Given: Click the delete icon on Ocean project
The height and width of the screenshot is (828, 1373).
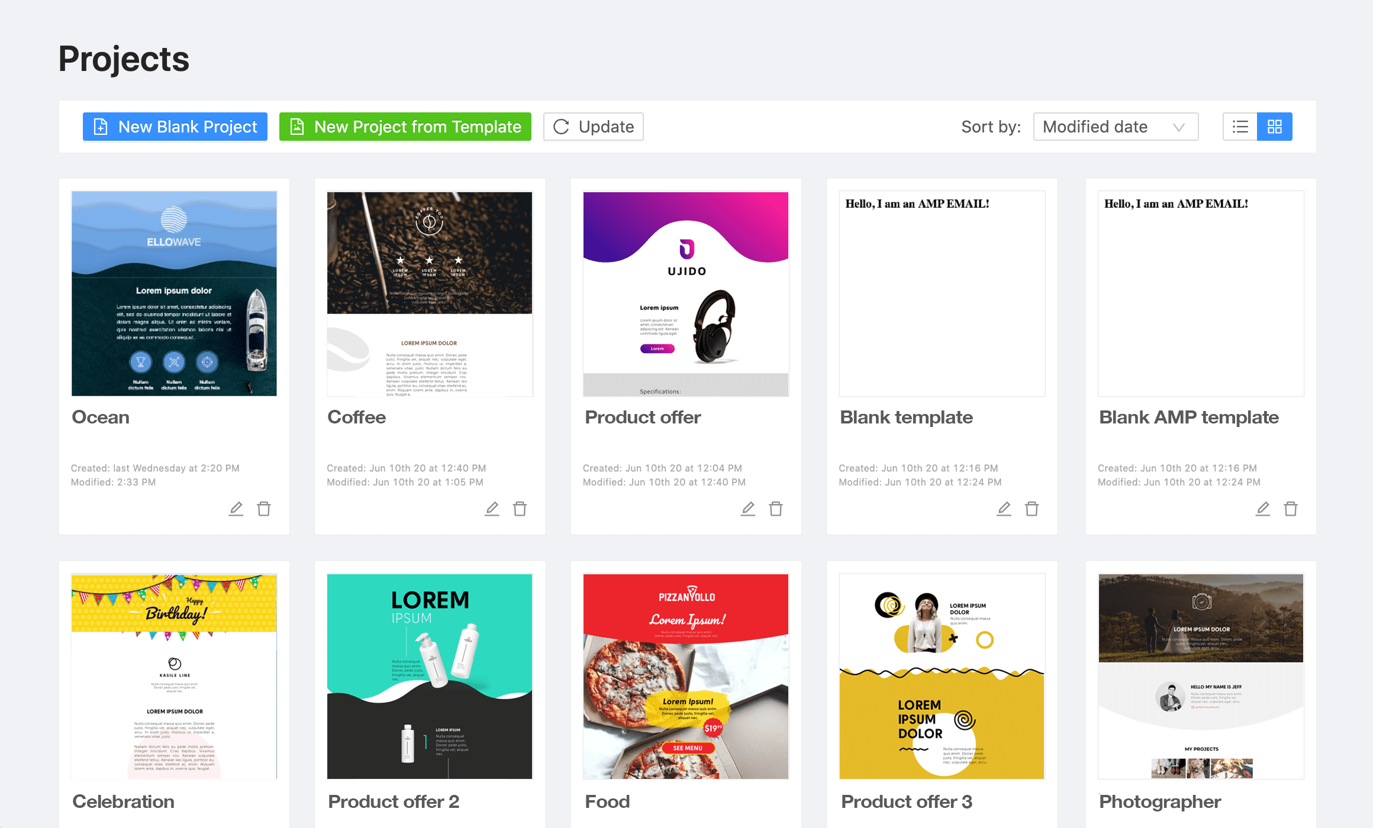Looking at the screenshot, I should pos(263,507).
